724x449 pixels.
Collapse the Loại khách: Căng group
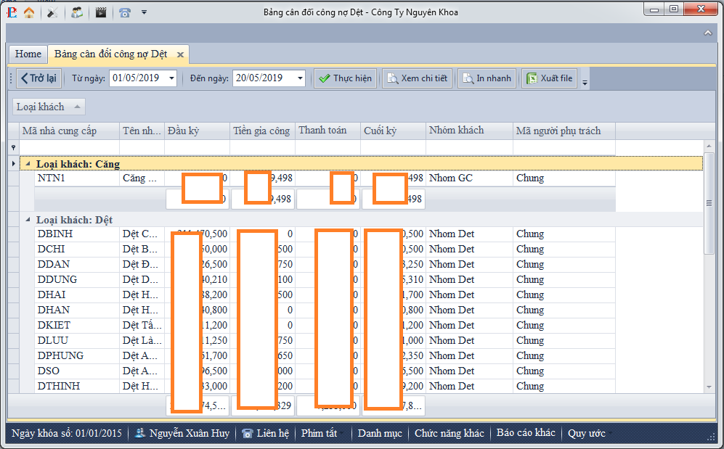pos(28,164)
